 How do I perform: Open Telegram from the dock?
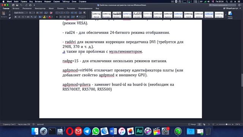click(x=87, y=131)
